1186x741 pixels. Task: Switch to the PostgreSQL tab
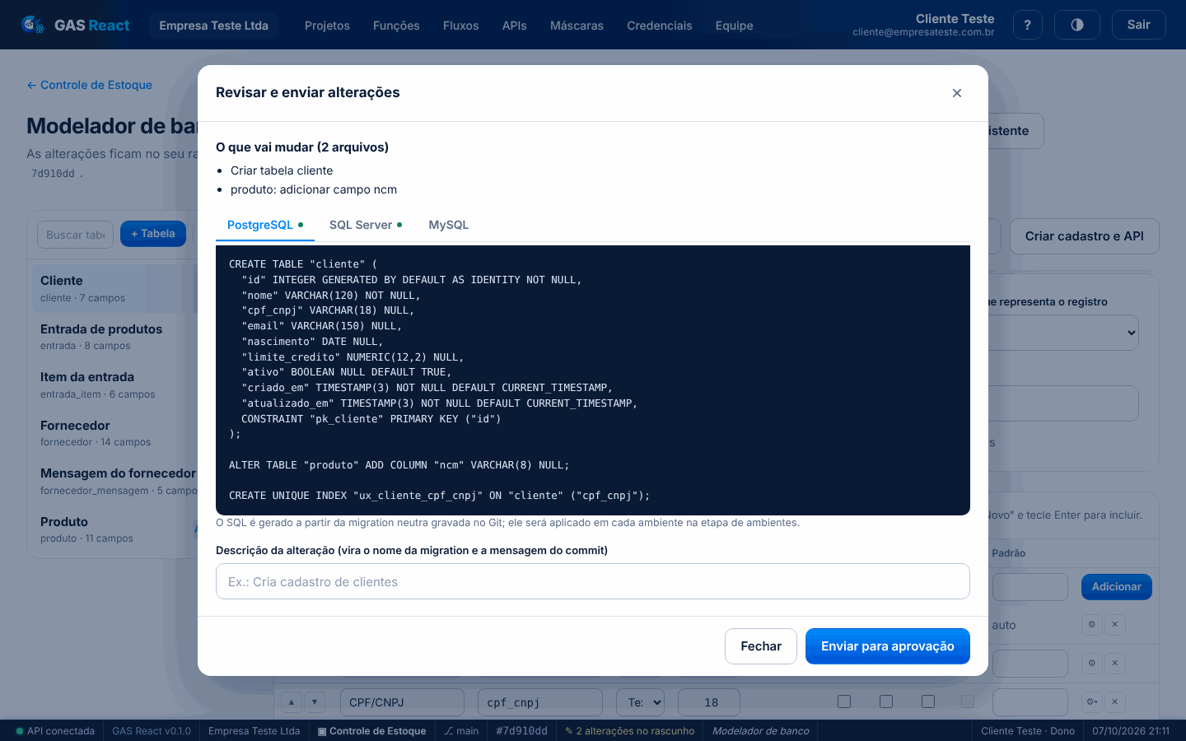[265, 225]
